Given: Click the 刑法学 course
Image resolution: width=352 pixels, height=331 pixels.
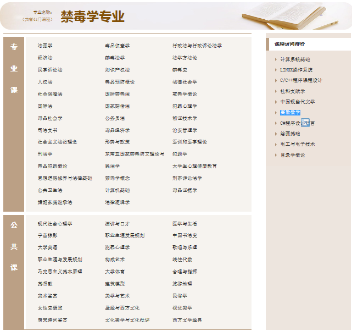Looking at the screenshot, I should pos(45,154).
